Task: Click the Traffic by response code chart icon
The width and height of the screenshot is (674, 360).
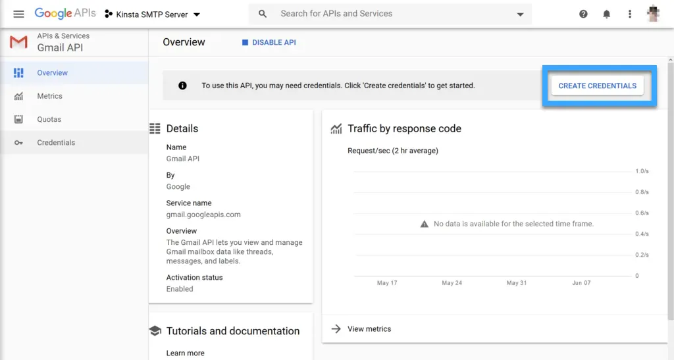Action: click(336, 128)
